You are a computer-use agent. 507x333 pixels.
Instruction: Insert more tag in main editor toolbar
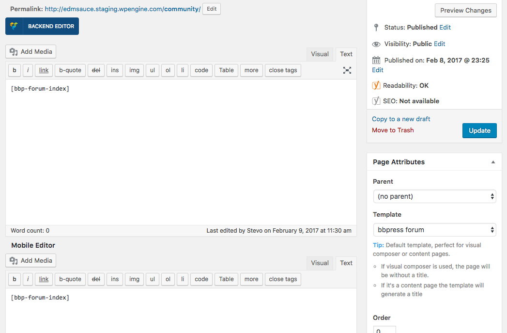[x=251, y=70]
